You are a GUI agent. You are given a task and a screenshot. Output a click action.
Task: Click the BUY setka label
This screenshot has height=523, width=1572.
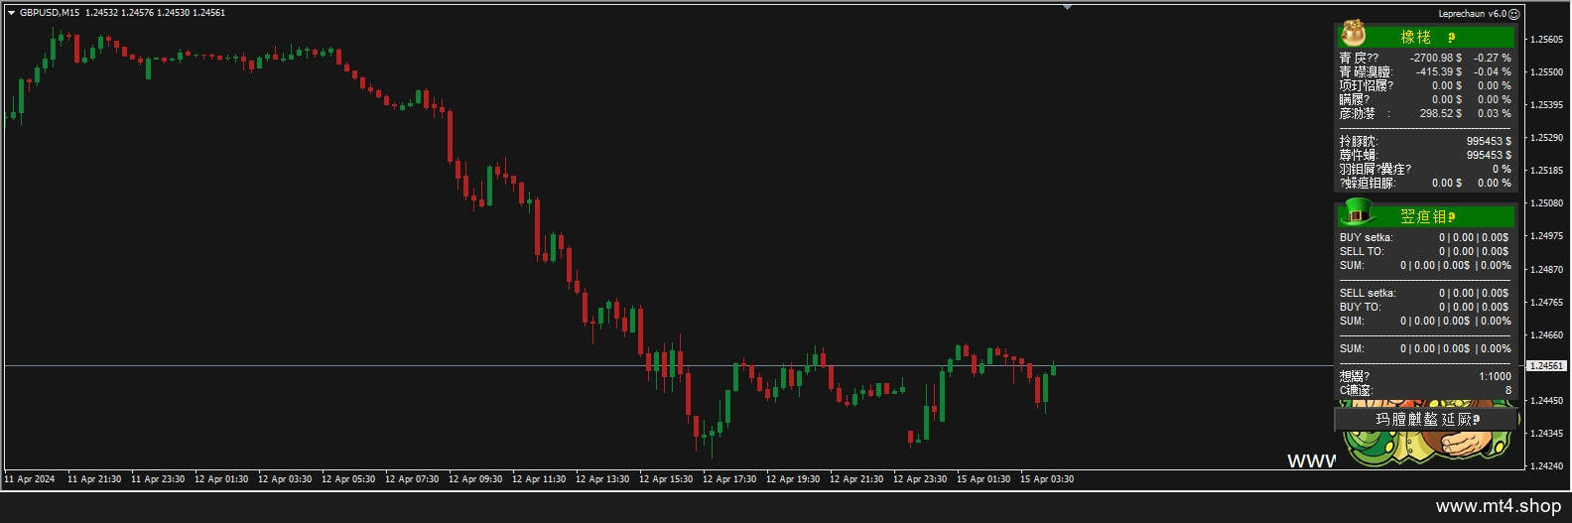1366,238
